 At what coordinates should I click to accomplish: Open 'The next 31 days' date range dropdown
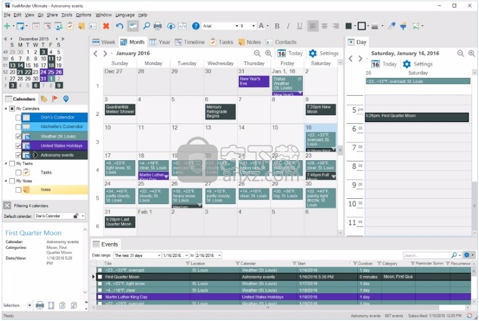pos(159,255)
